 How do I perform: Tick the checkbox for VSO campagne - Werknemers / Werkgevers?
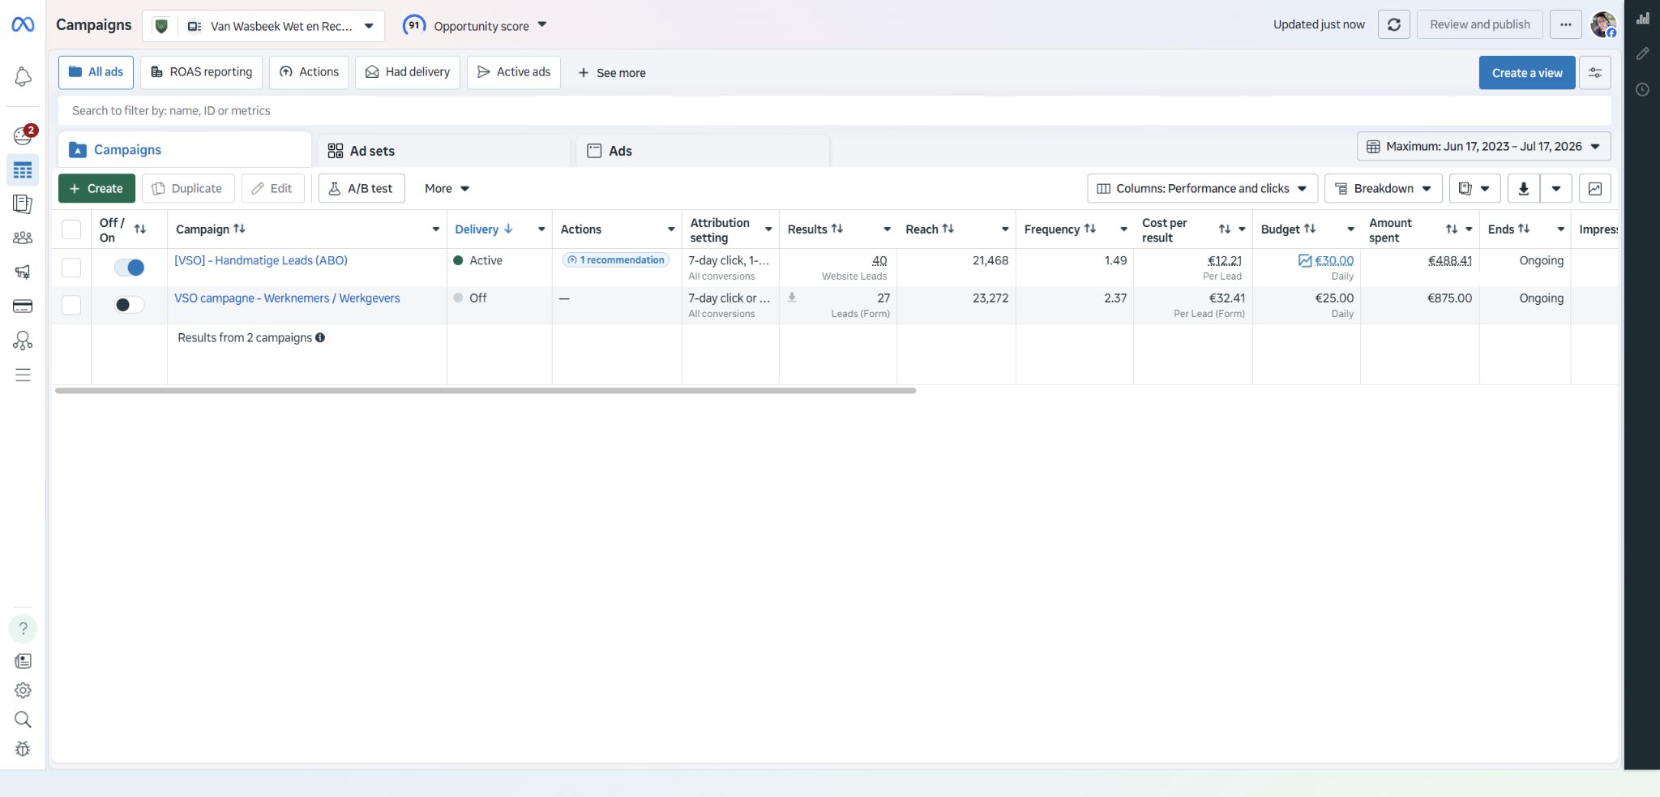click(71, 305)
